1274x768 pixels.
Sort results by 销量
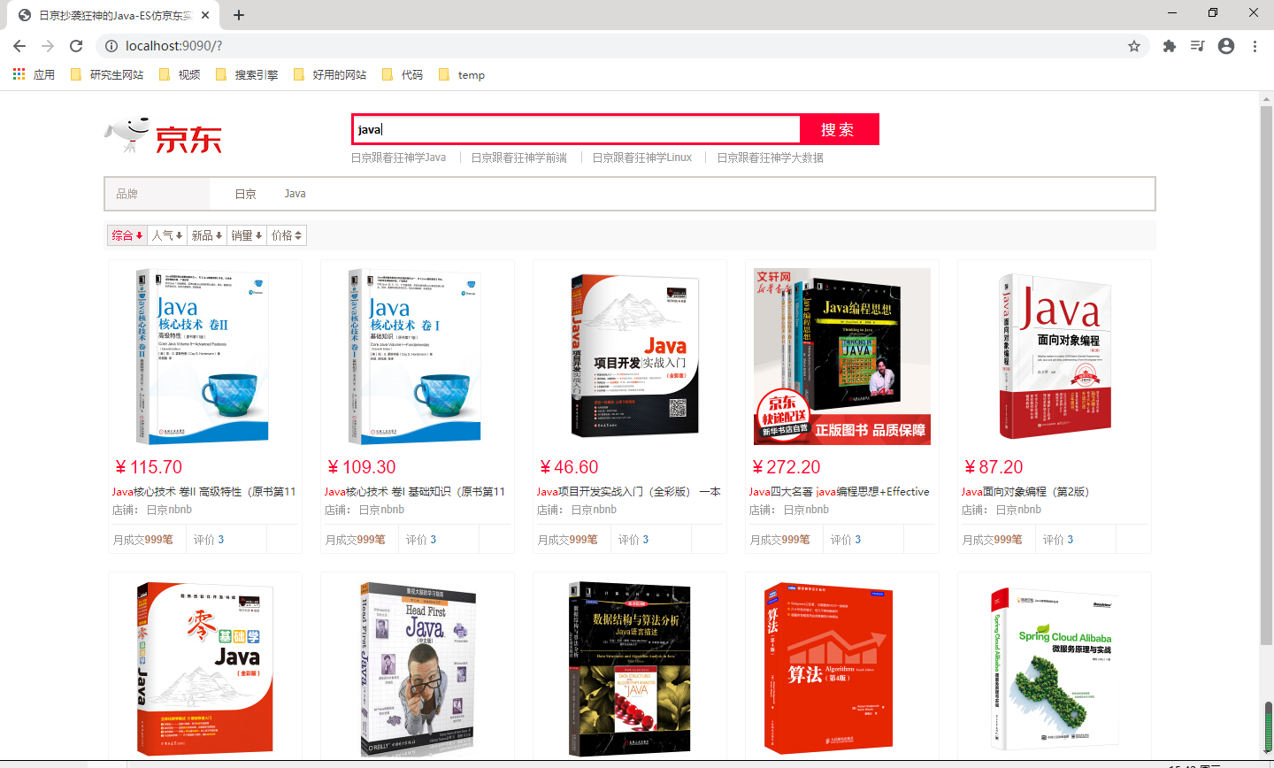coord(247,235)
